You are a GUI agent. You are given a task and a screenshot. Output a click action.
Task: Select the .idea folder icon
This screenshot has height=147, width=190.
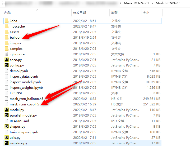[7, 21]
